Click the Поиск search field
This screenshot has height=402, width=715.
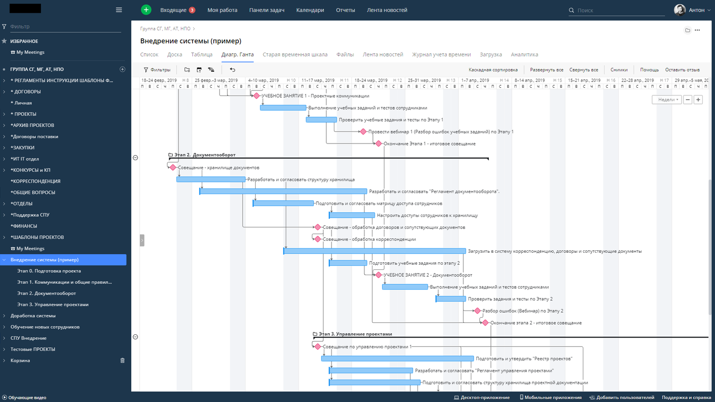619,10
